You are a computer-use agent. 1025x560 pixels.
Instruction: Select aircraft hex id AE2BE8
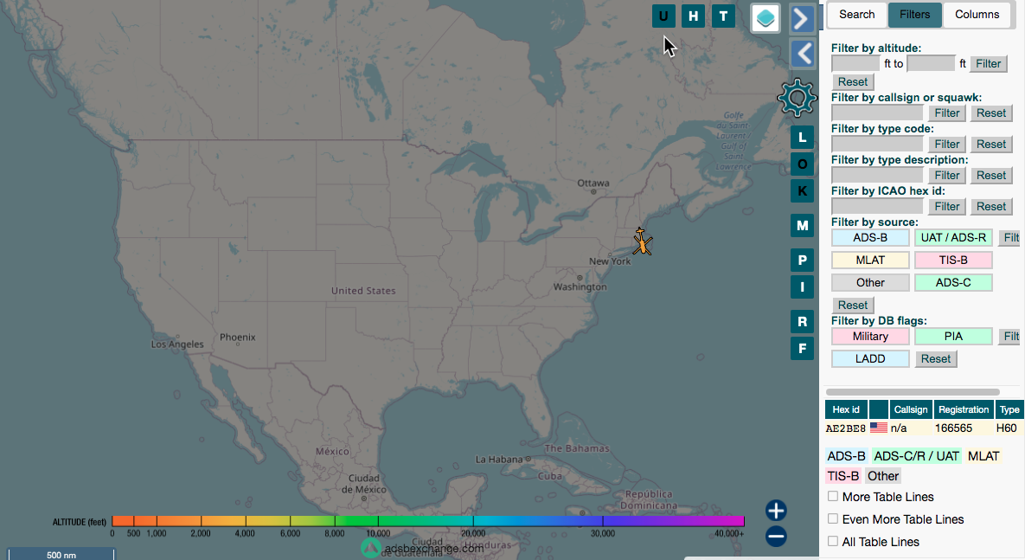pyautogui.click(x=845, y=428)
